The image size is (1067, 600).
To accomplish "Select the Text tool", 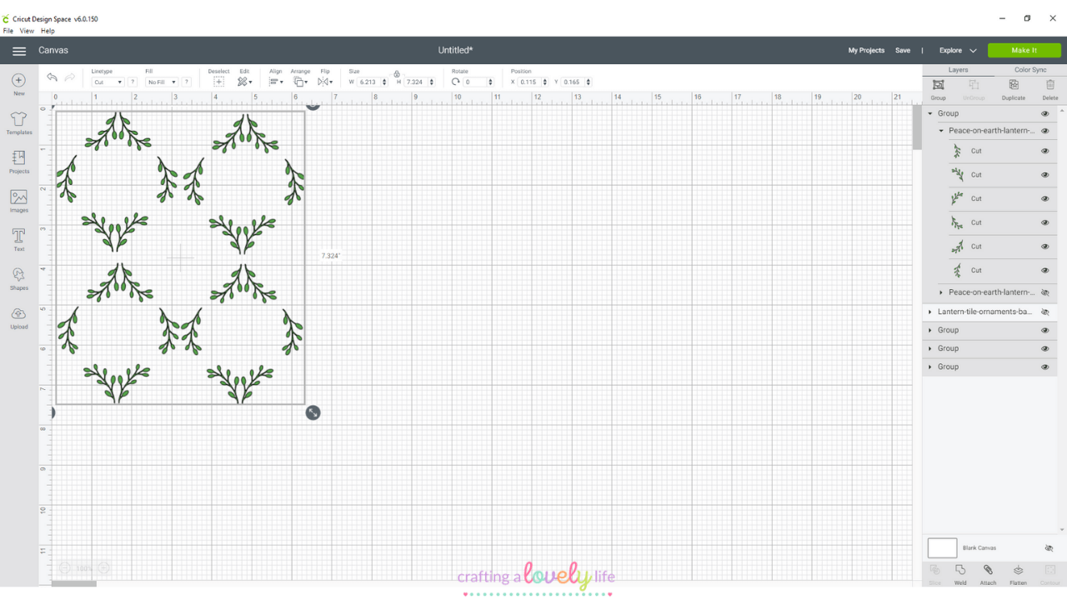I will pos(19,240).
